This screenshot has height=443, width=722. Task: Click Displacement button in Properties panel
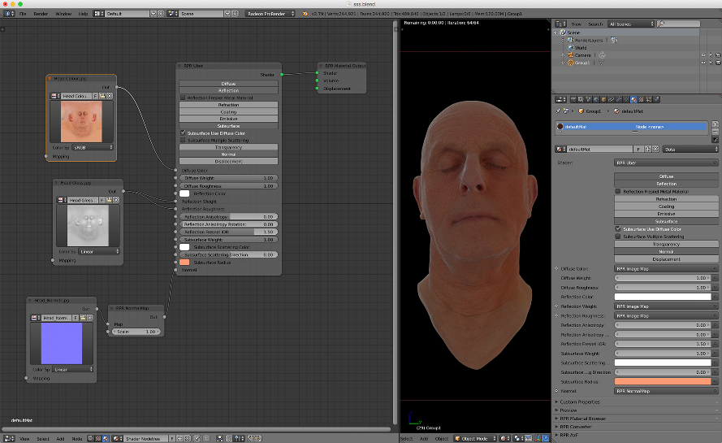coord(666,259)
